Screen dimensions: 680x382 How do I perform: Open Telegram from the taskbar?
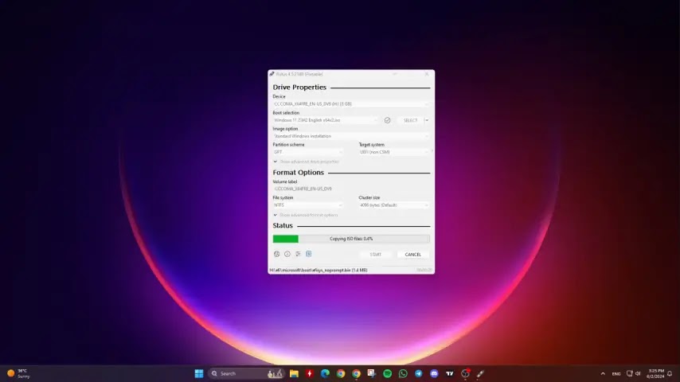[x=419, y=373]
